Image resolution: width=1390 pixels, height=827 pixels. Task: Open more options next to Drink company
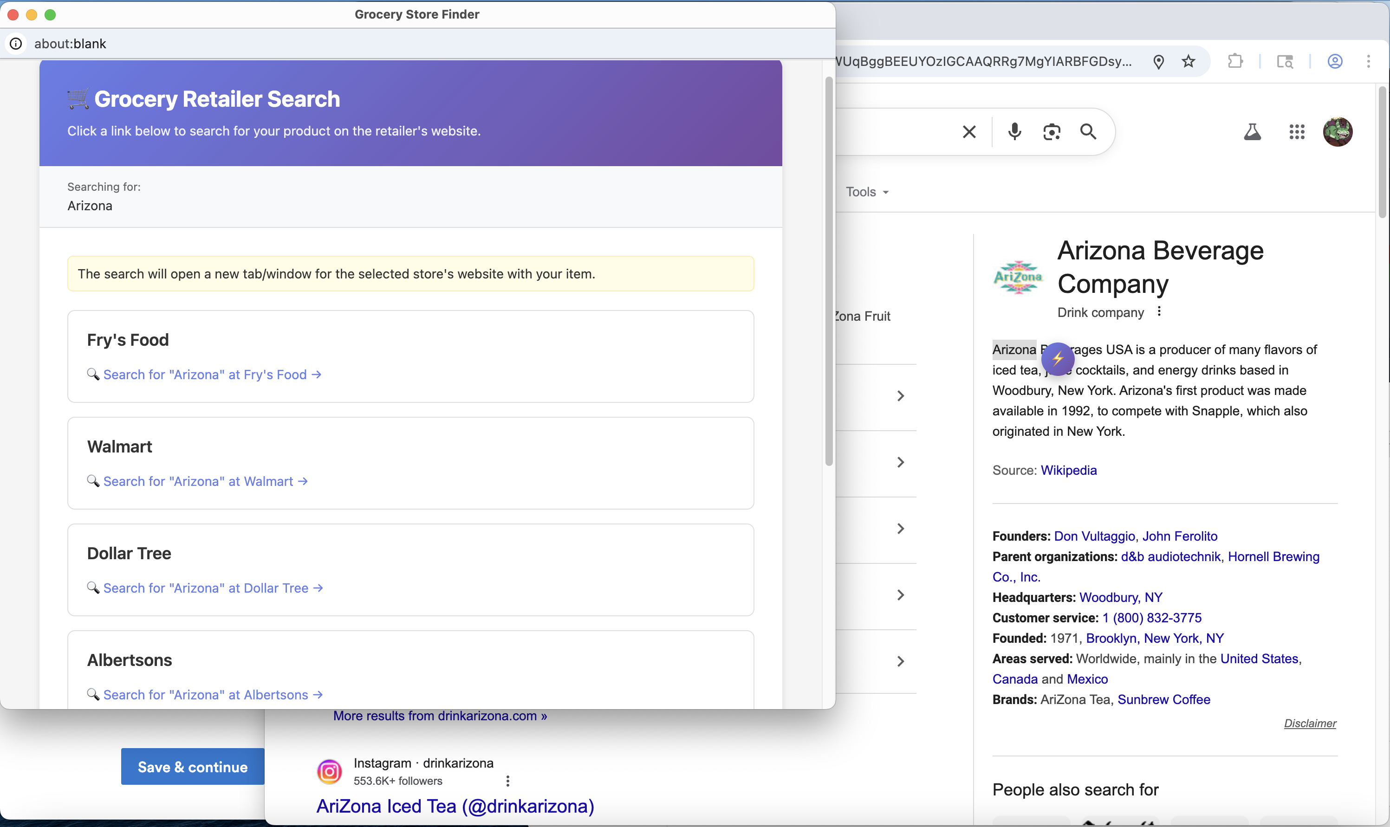click(x=1159, y=311)
